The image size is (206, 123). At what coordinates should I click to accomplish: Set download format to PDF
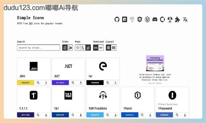click(x=101, y=47)
